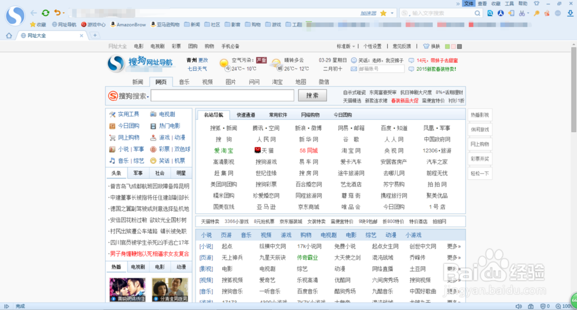Click the 实用工具 wrench link

click(x=125, y=114)
